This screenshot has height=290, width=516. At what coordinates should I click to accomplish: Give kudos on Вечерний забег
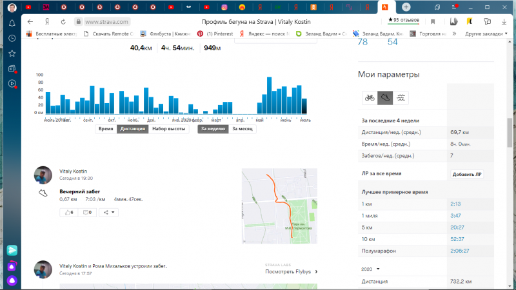69,213
